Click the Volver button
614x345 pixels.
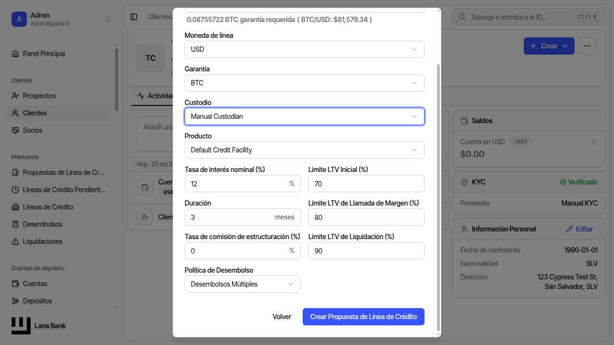click(282, 317)
